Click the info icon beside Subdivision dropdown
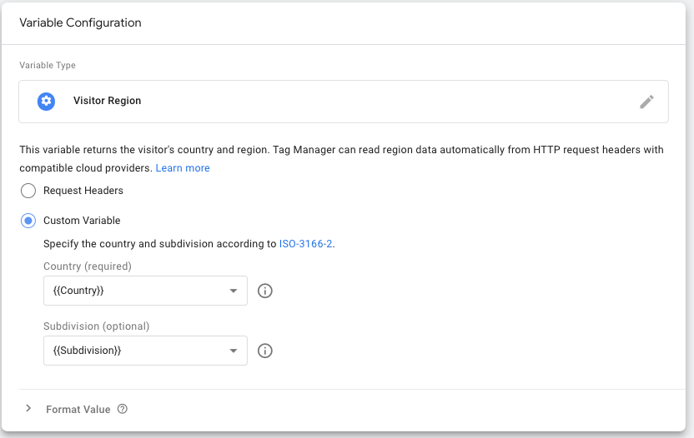694x438 pixels. click(x=265, y=351)
